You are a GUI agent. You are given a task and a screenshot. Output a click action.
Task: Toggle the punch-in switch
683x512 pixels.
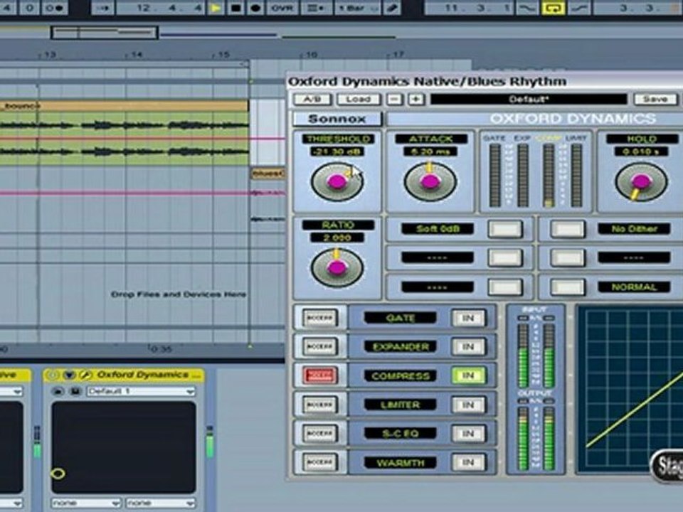click(x=527, y=8)
